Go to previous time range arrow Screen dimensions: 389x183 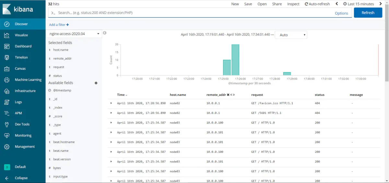[337, 4]
